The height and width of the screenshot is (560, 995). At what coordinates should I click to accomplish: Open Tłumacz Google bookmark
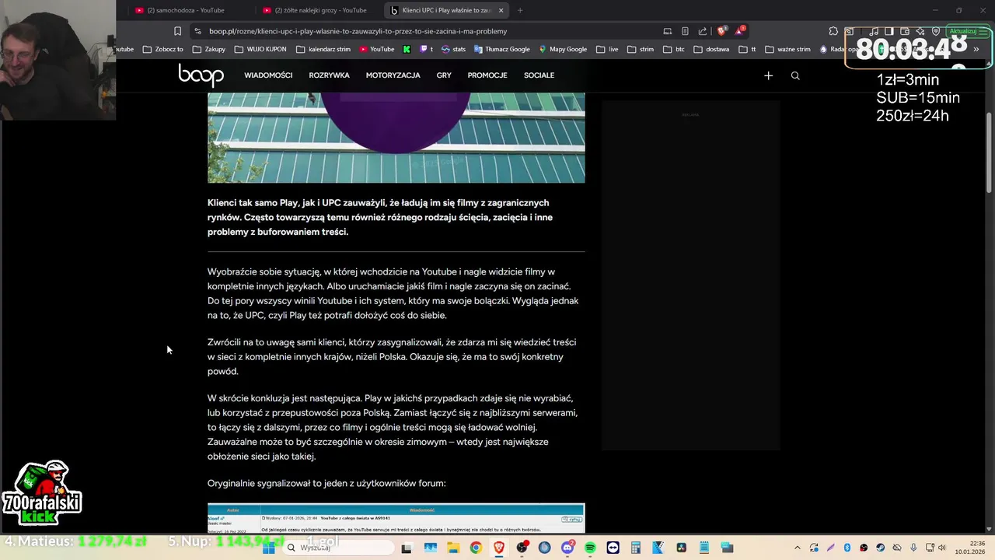point(501,49)
